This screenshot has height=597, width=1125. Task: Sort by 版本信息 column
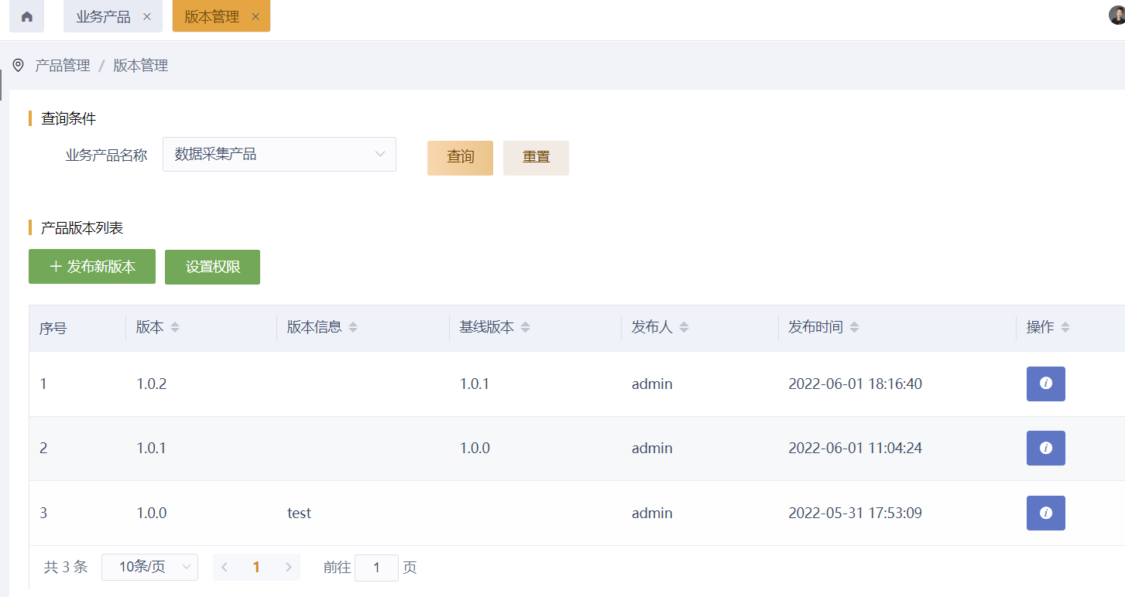[x=353, y=327]
